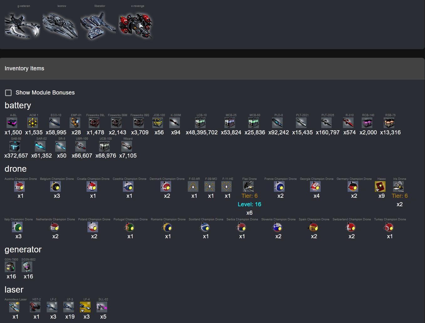Click the Turkey Champion Drone icon
Image resolution: width=425 pixels, height=323 pixels.
(389, 227)
